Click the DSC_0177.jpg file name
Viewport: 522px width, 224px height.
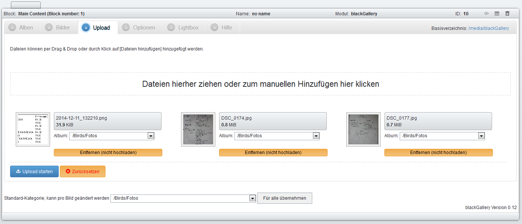point(402,118)
